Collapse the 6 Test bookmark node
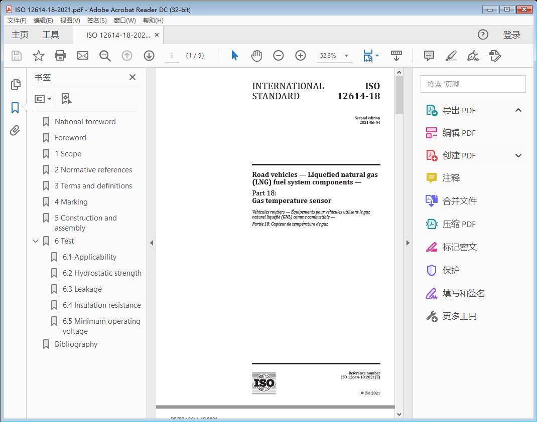 [x=36, y=241]
